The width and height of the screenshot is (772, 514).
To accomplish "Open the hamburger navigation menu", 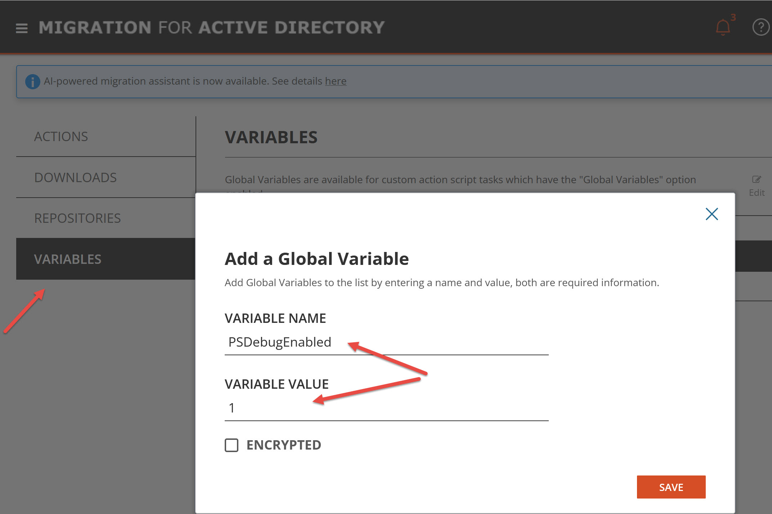I will [x=22, y=28].
